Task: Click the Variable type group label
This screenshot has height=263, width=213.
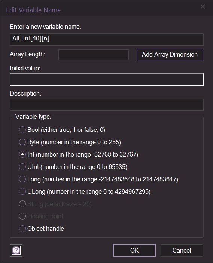Action: pos(33,117)
